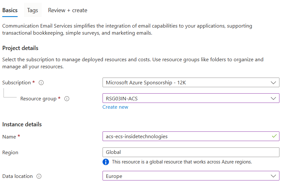Click the blue info icon under Region
This screenshot has height=184, width=299.
106,162
